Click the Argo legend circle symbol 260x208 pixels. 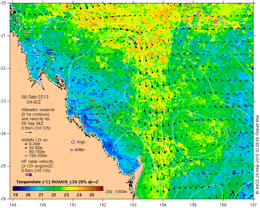point(73,142)
